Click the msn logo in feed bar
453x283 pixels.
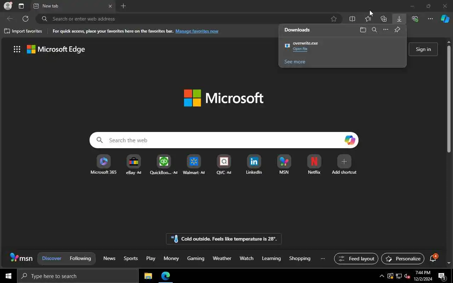click(x=21, y=258)
